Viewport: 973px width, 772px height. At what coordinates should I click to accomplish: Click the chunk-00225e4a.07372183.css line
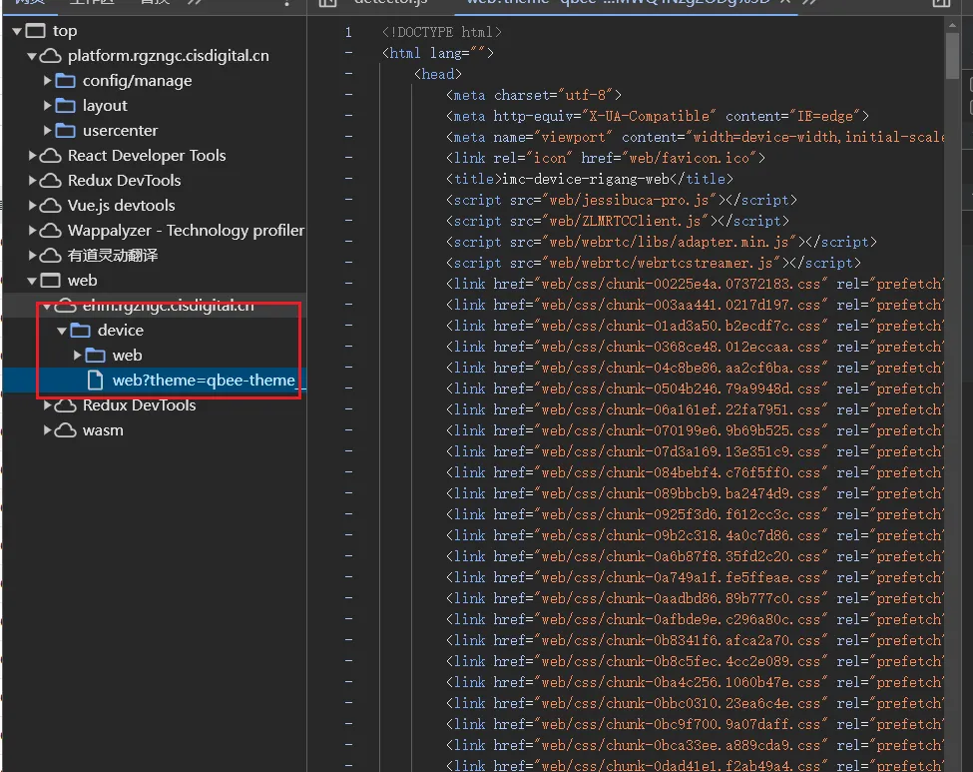tap(695, 284)
